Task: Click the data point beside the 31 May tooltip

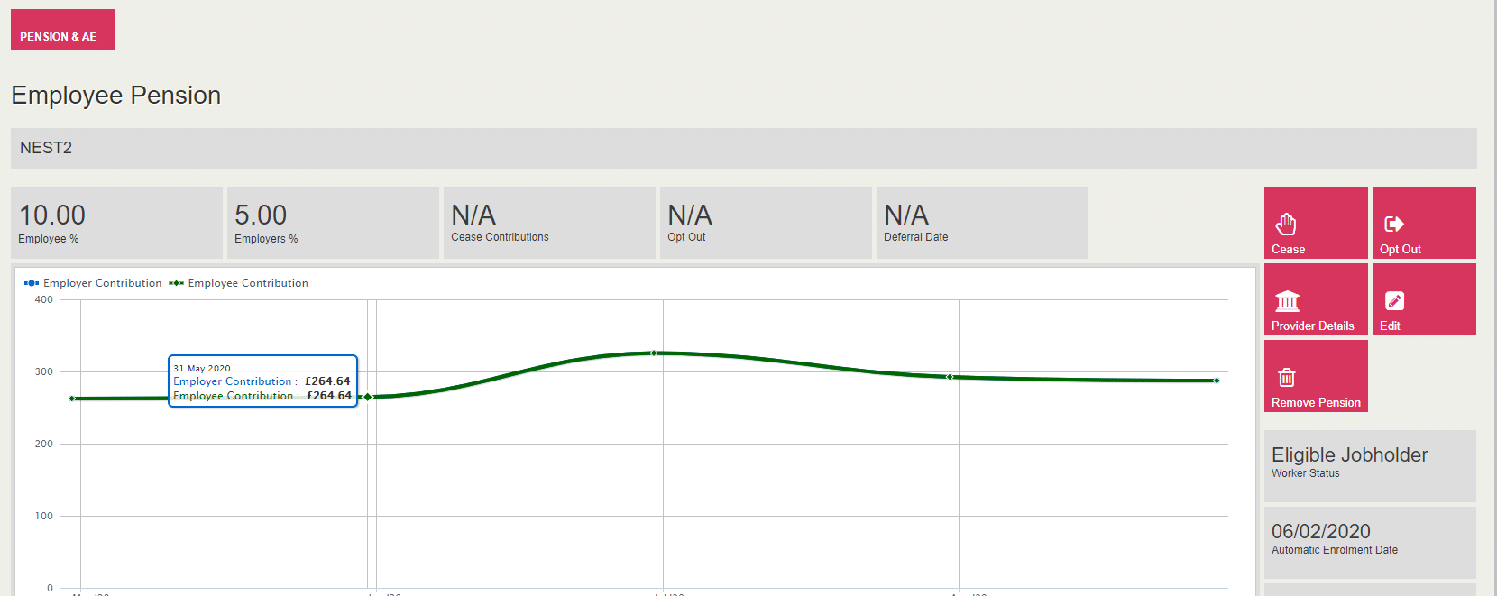Action: point(368,397)
